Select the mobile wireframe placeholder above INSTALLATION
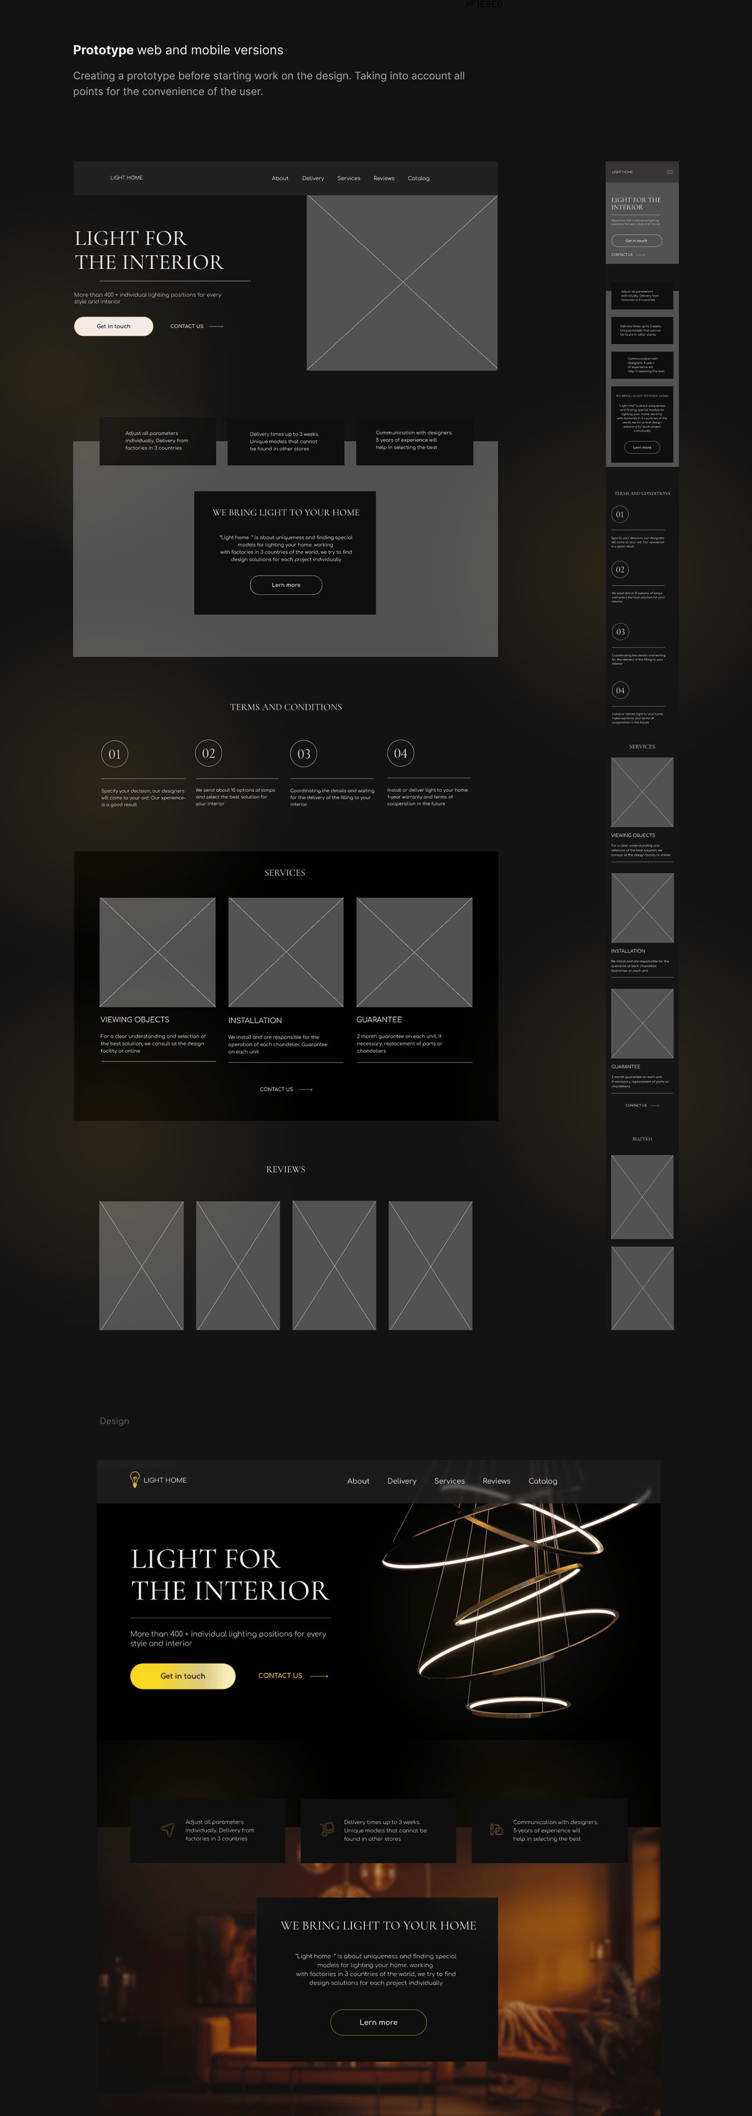752x2116 pixels. [x=642, y=908]
